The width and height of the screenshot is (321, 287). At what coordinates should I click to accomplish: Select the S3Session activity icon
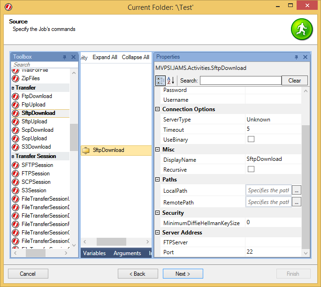coord(15,190)
